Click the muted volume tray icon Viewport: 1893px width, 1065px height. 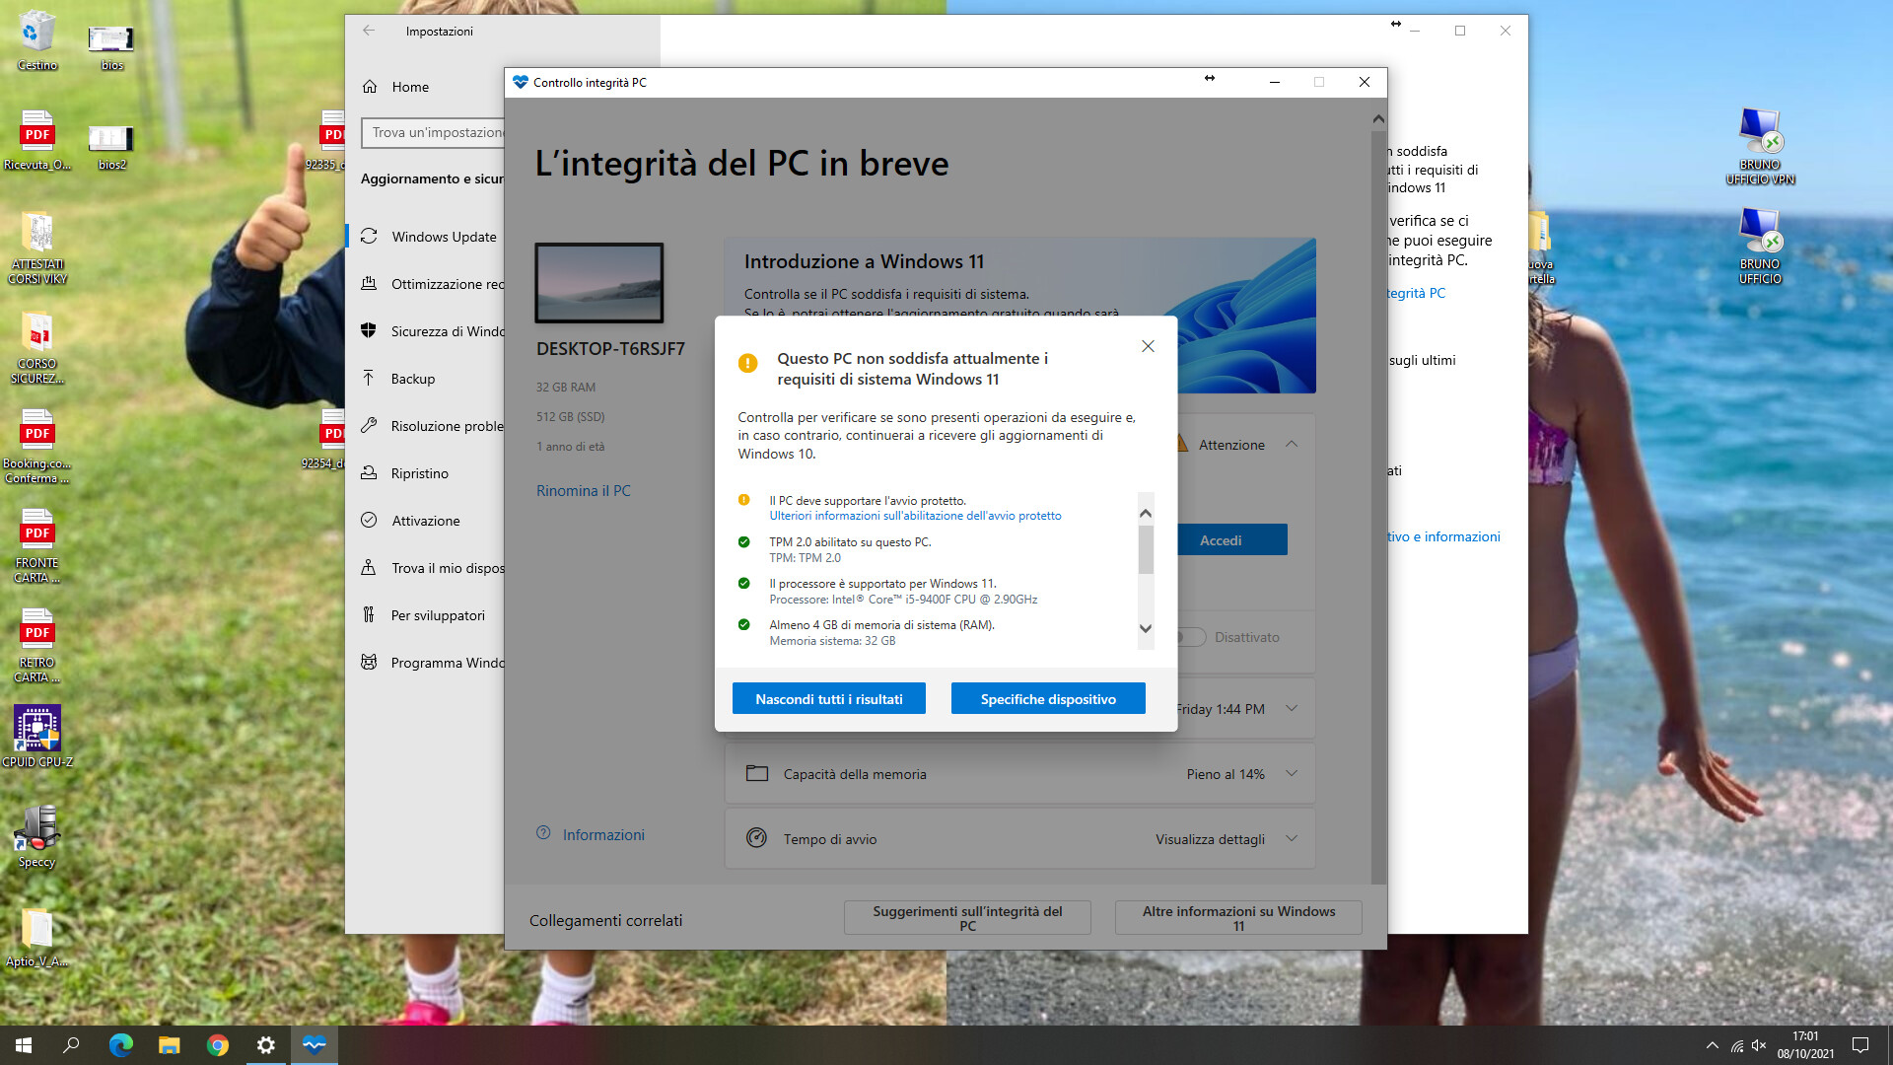tap(1759, 1045)
